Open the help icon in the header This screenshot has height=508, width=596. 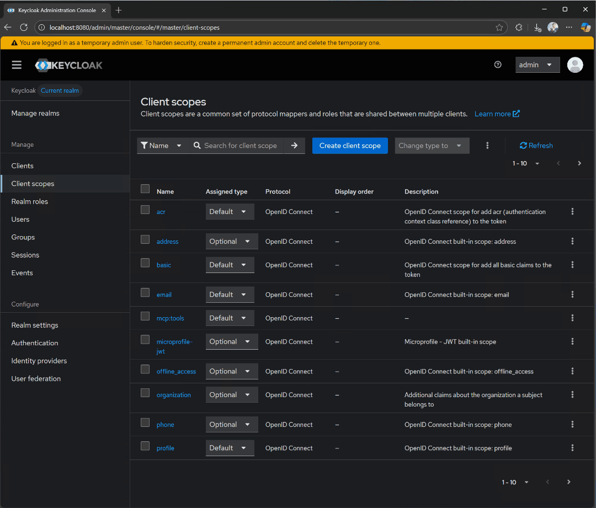[498, 65]
